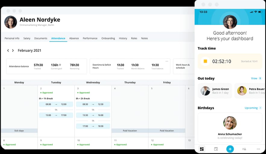Open info icon next to 136h goal
266x154 pixels.
(x=60, y=65)
